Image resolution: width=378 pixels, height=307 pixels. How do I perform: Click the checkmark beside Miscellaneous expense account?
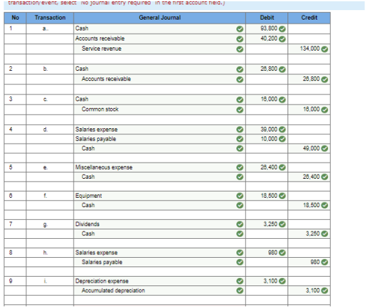tap(240, 167)
